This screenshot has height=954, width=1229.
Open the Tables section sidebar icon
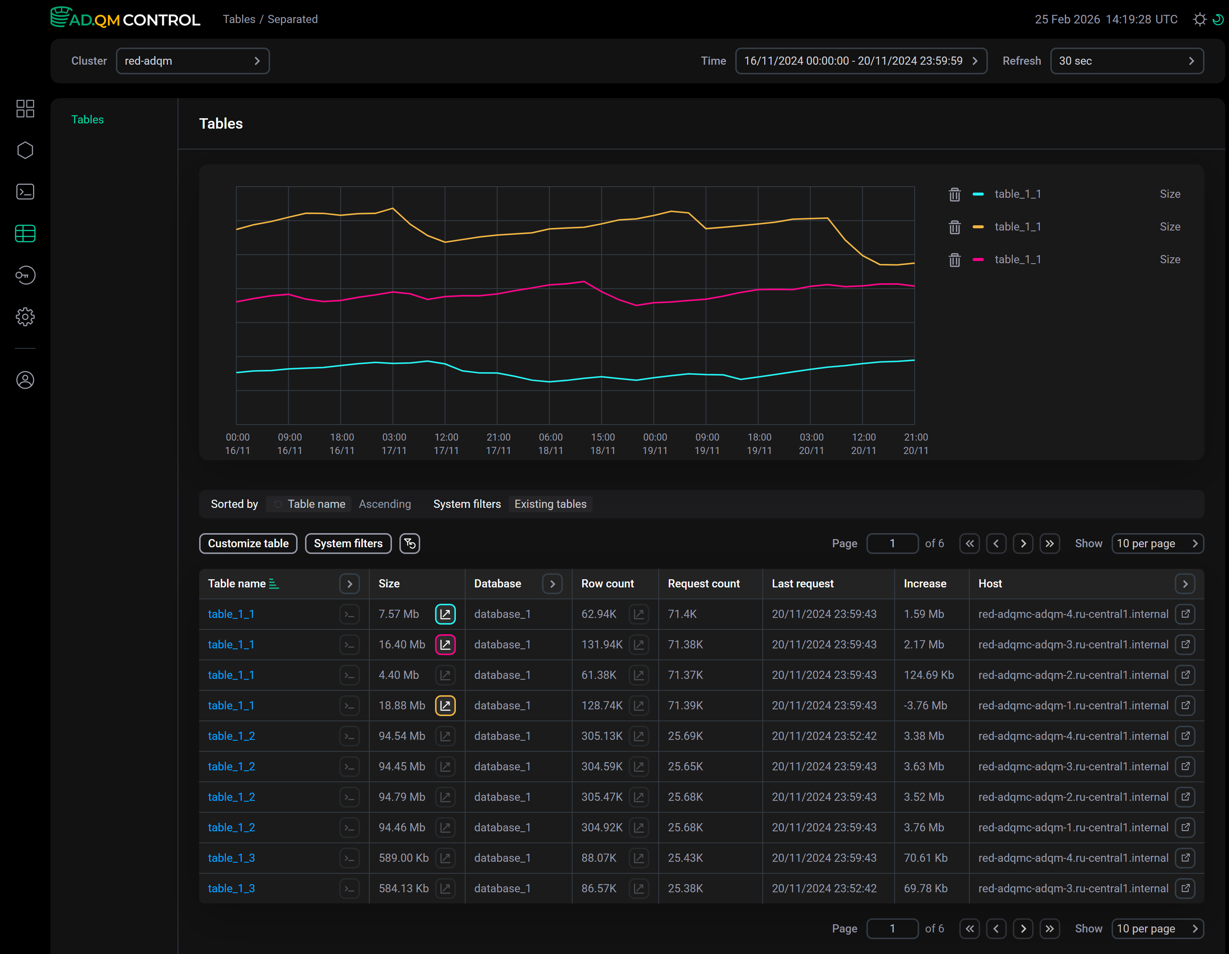tap(25, 234)
